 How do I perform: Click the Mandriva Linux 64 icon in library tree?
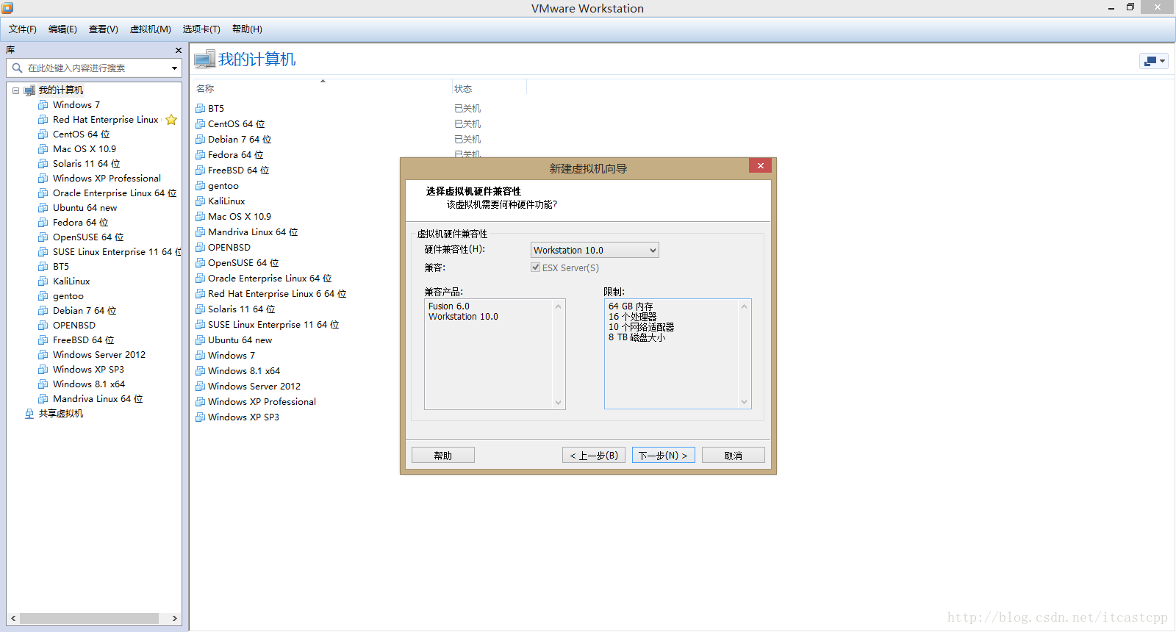point(43,399)
